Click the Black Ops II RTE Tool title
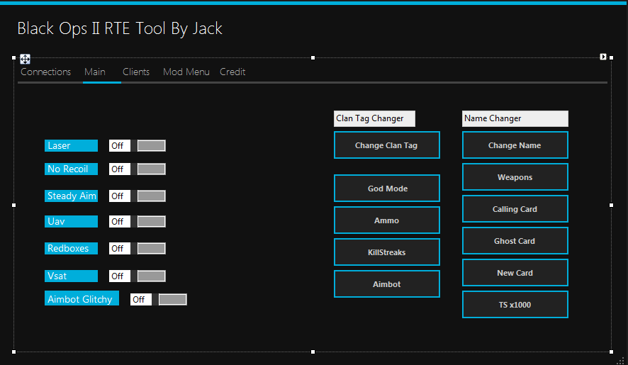 [120, 28]
